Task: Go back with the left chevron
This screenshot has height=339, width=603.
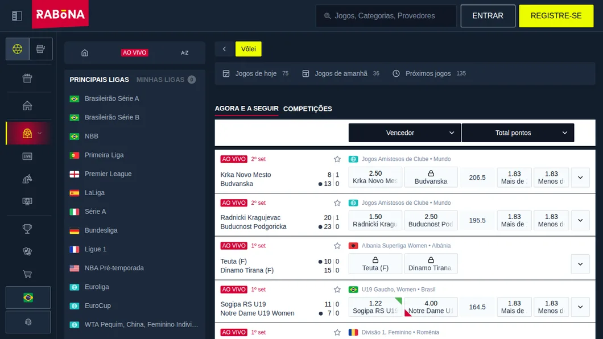Action: coord(224,49)
